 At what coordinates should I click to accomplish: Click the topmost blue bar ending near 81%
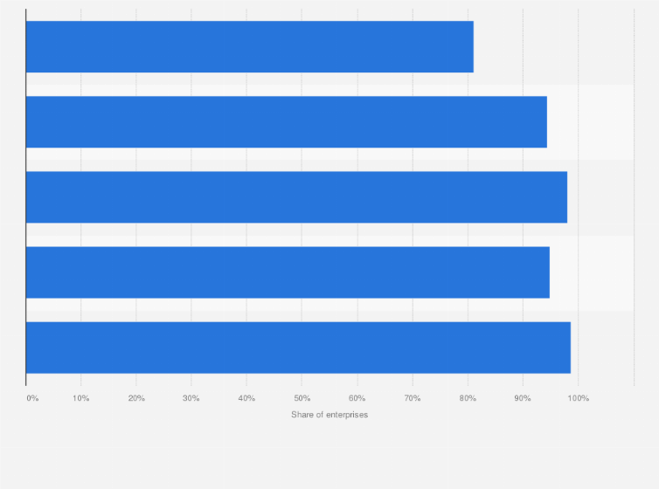[249, 47]
